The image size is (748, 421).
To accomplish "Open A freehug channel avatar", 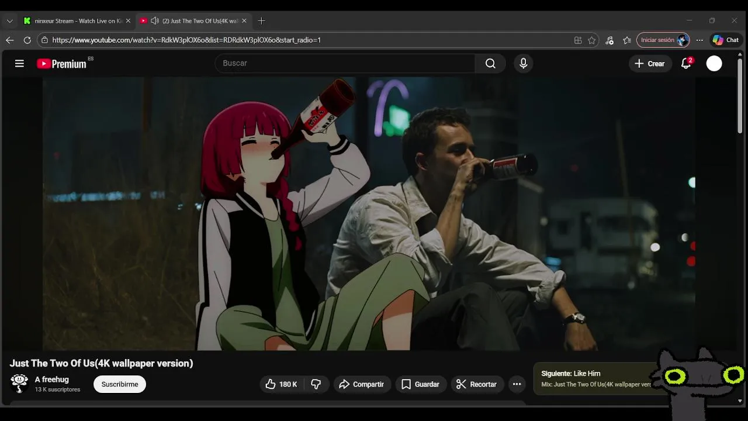I will click(x=19, y=384).
